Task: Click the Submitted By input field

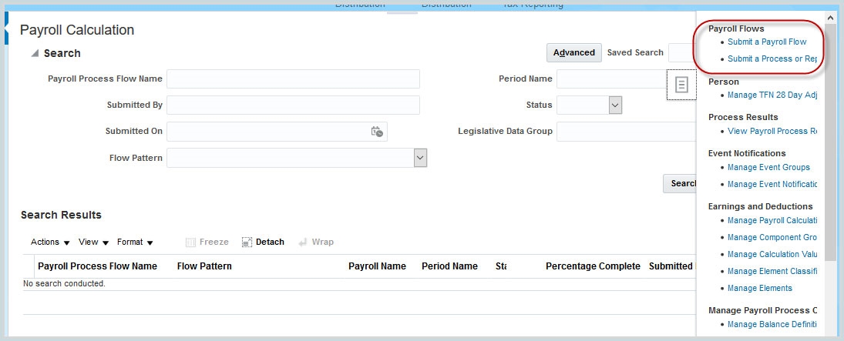Action: click(x=293, y=105)
